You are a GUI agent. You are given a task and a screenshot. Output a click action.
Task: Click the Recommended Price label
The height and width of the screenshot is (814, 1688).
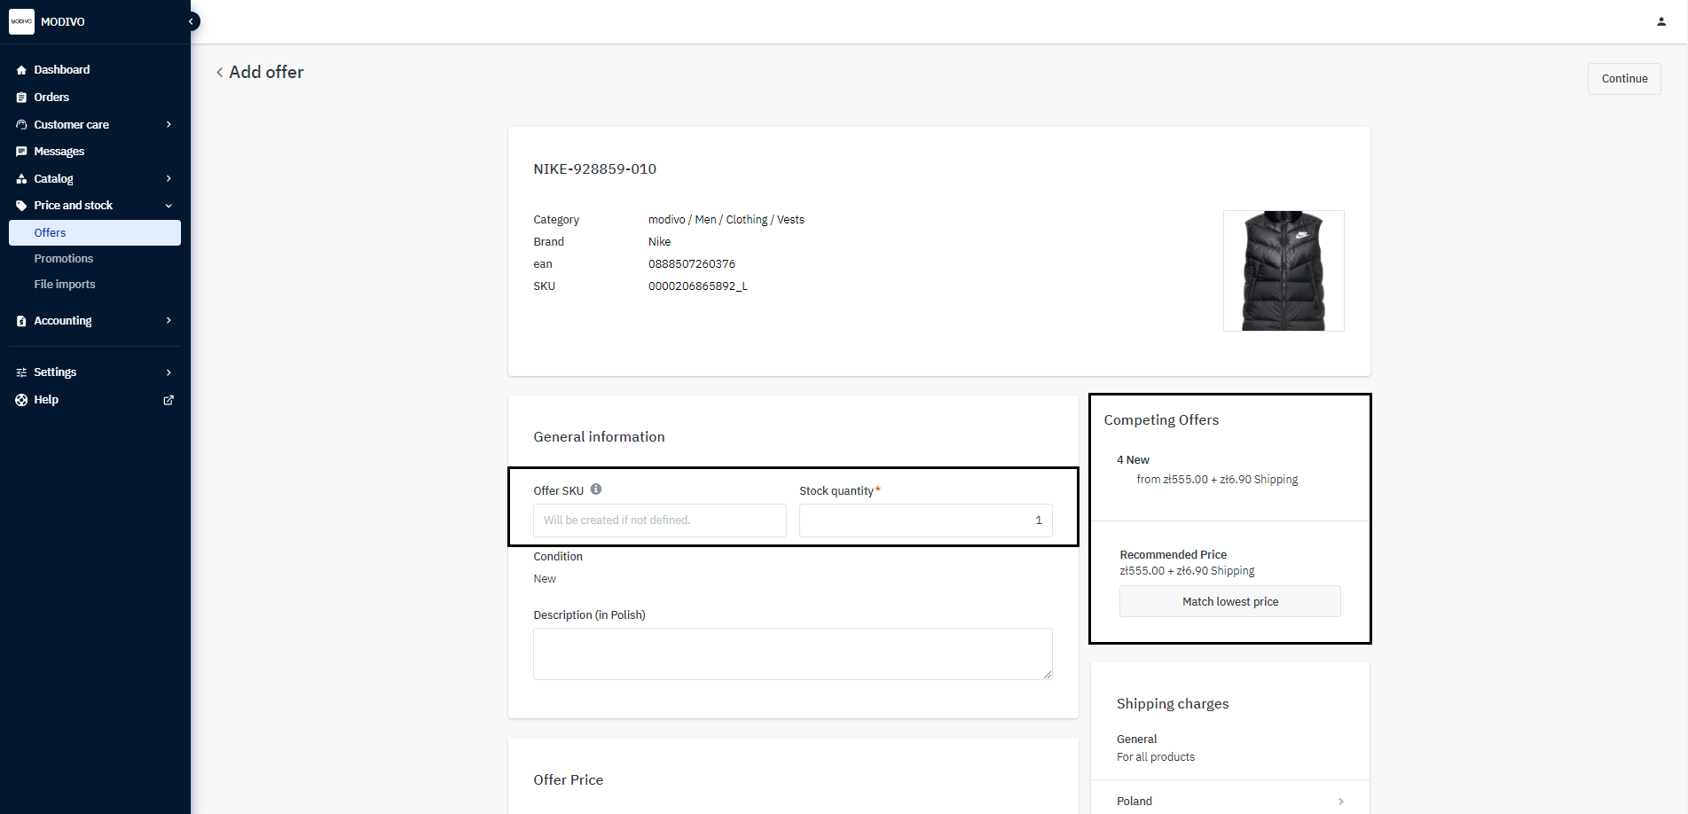[1174, 555]
